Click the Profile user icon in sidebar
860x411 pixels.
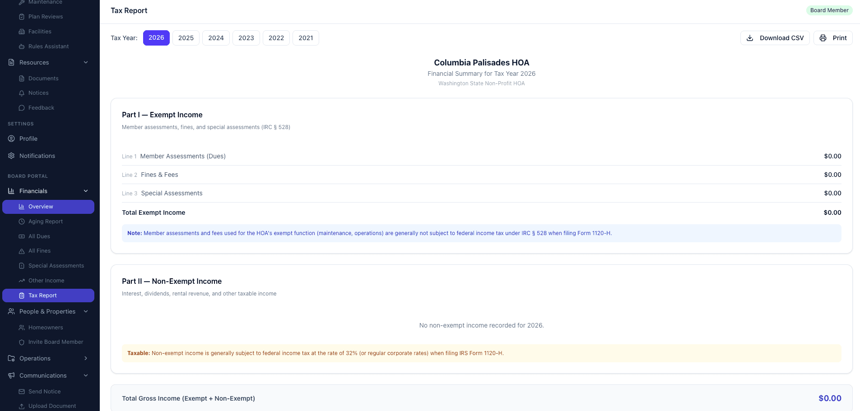[x=11, y=139]
